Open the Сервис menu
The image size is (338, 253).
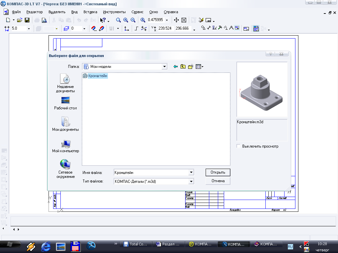coord(137,12)
